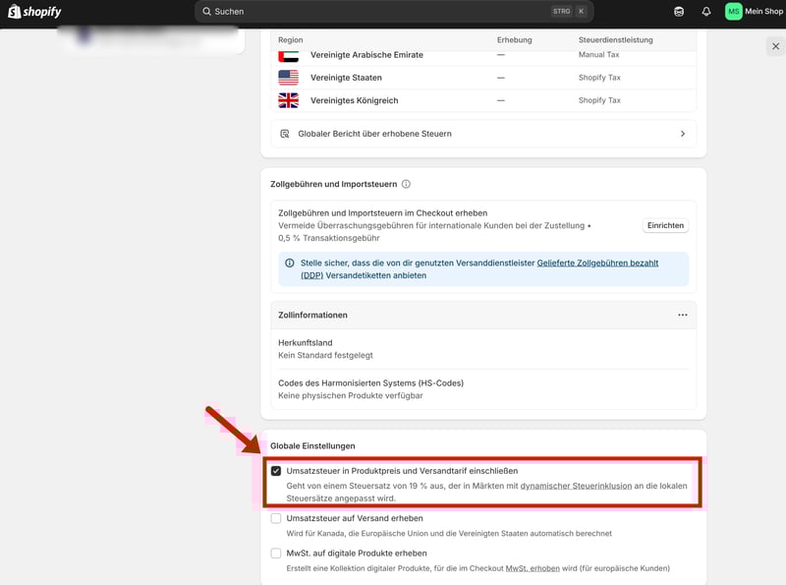Click the Einrichten button
This screenshot has width=786, height=585.
pyautogui.click(x=665, y=225)
